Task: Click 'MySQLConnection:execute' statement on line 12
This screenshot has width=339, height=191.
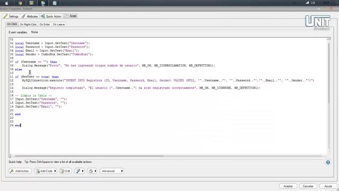Action: pos(168,80)
